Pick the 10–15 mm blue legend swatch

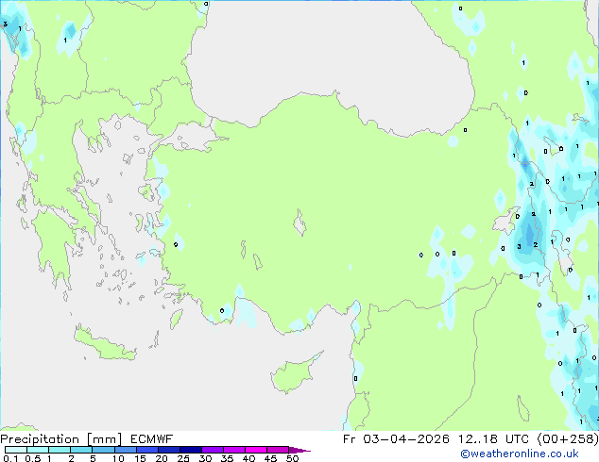[x=125, y=450]
